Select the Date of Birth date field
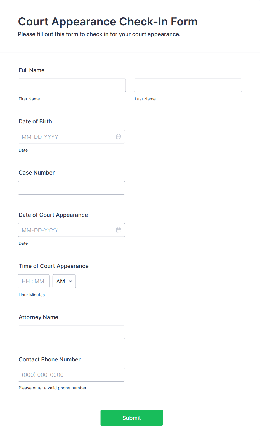The image size is (260, 440). coord(72,137)
